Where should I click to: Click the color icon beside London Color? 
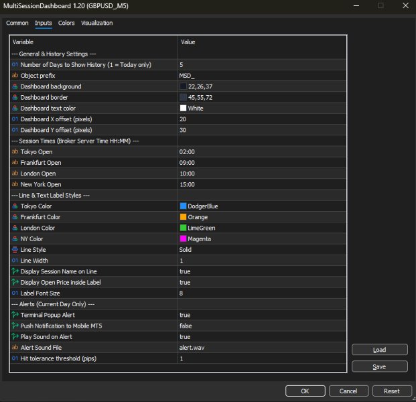point(15,228)
